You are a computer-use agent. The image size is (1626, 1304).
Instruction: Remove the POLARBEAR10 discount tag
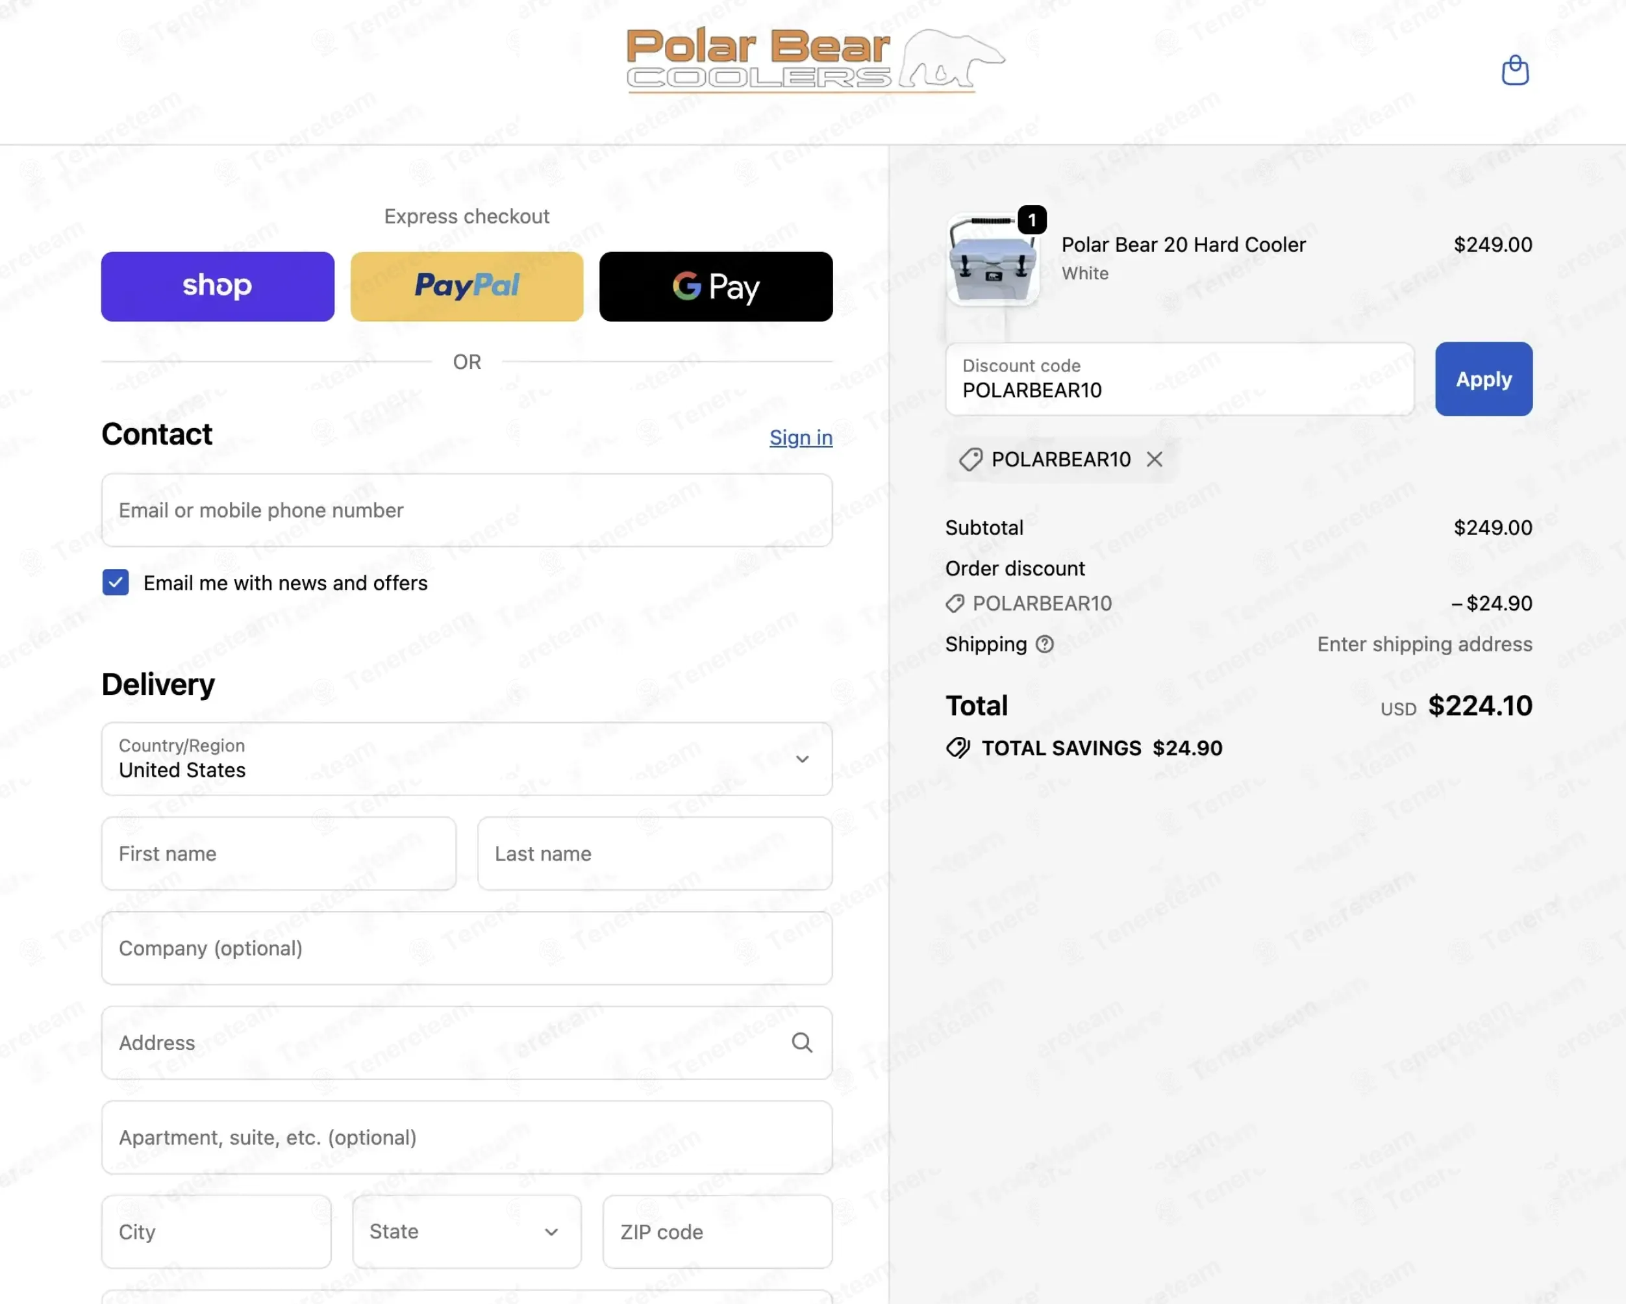(x=1154, y=459)
